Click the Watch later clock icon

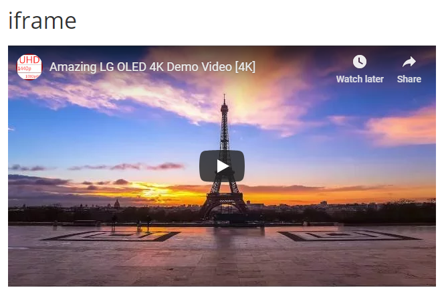click(x=360, y=62)
